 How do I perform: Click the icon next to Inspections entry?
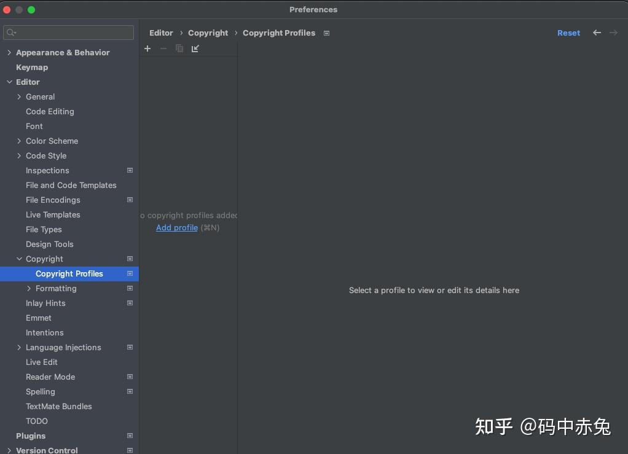pyautogui.click(x=130, y=170)
